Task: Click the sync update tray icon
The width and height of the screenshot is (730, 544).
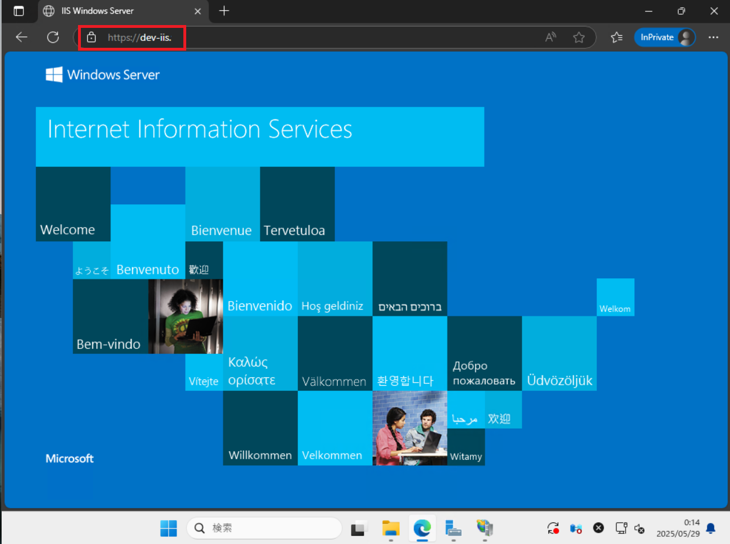Action: [553, 528]
